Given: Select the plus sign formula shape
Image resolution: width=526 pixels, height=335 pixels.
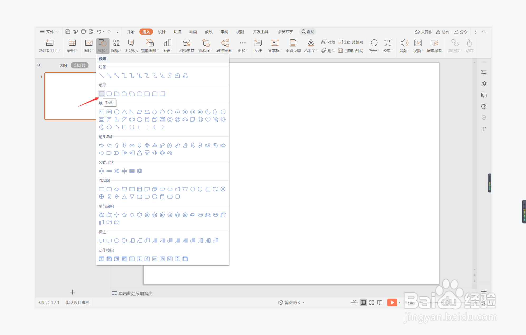Looking at the screenshot, I should click(102, 171).
